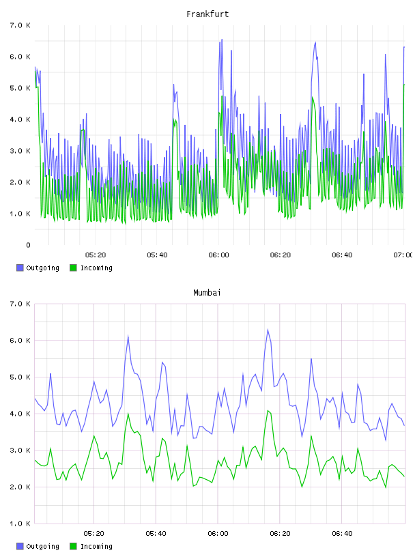Select the Outgoing legend label in Frankfurt

coord(42,268)
